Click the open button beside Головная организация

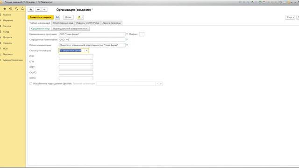click(161, 84)
